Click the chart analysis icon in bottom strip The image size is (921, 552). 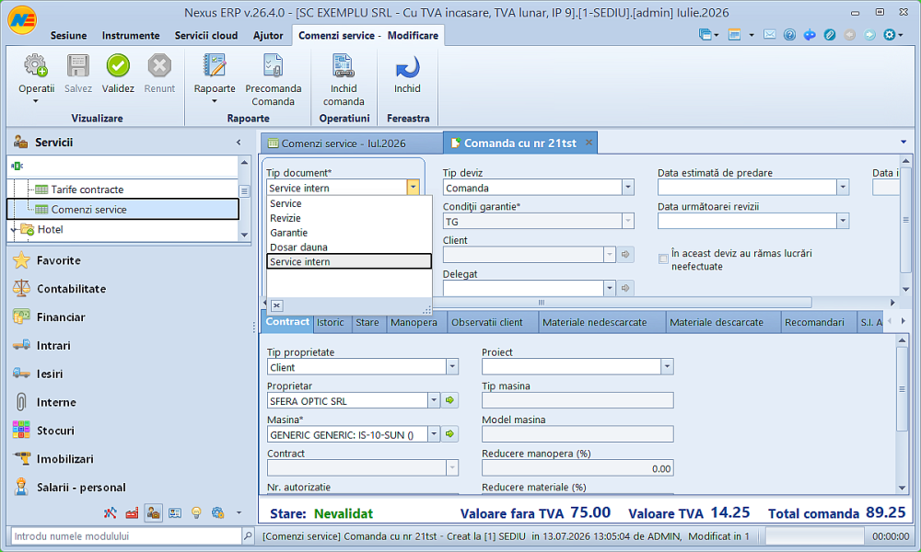[110, 512]
